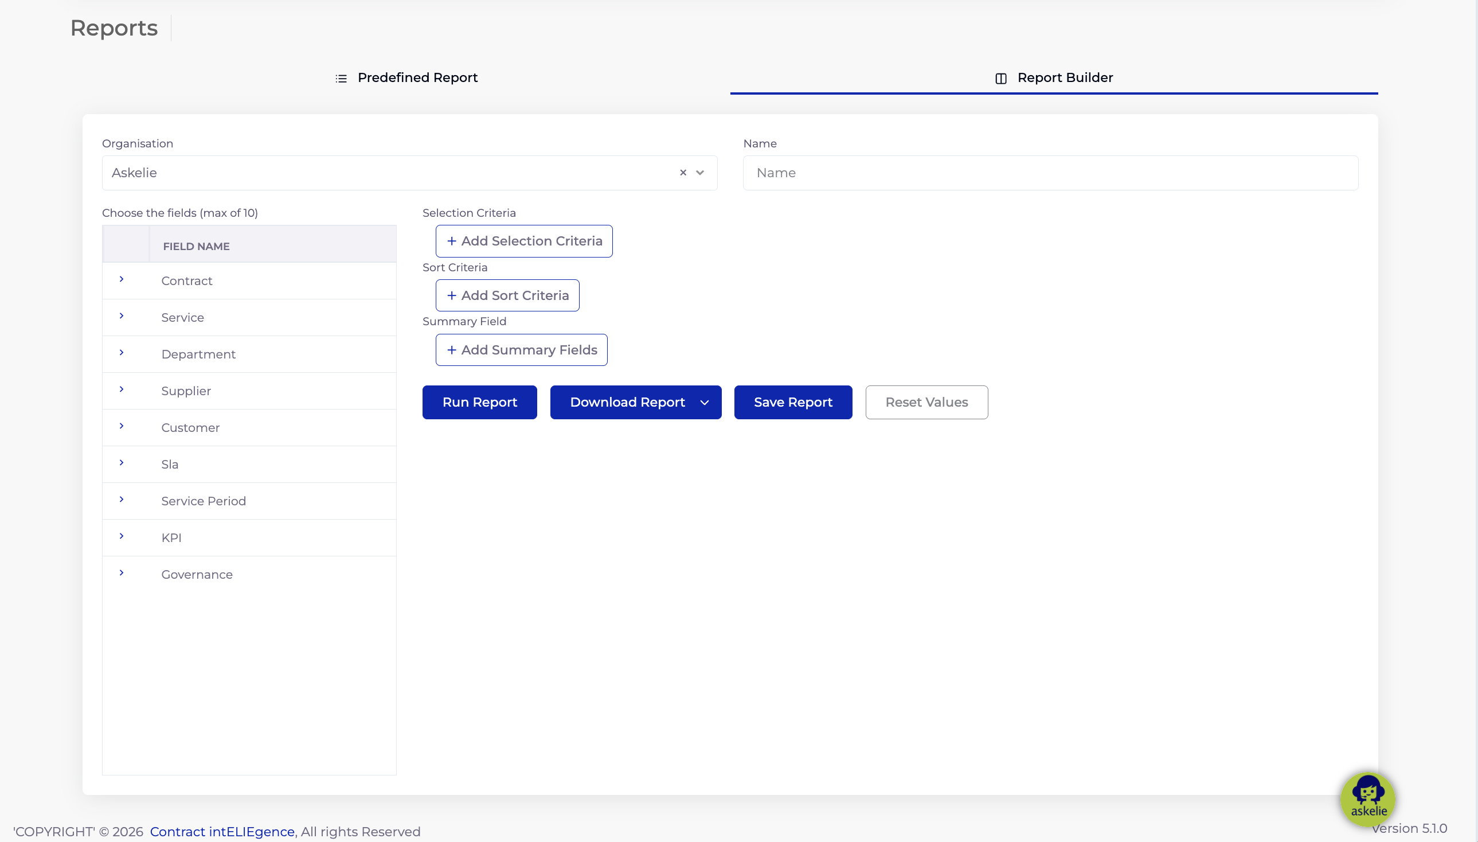1478x842 pixels.
Task: Expand the Customer field group
Action: coord(122,426)
